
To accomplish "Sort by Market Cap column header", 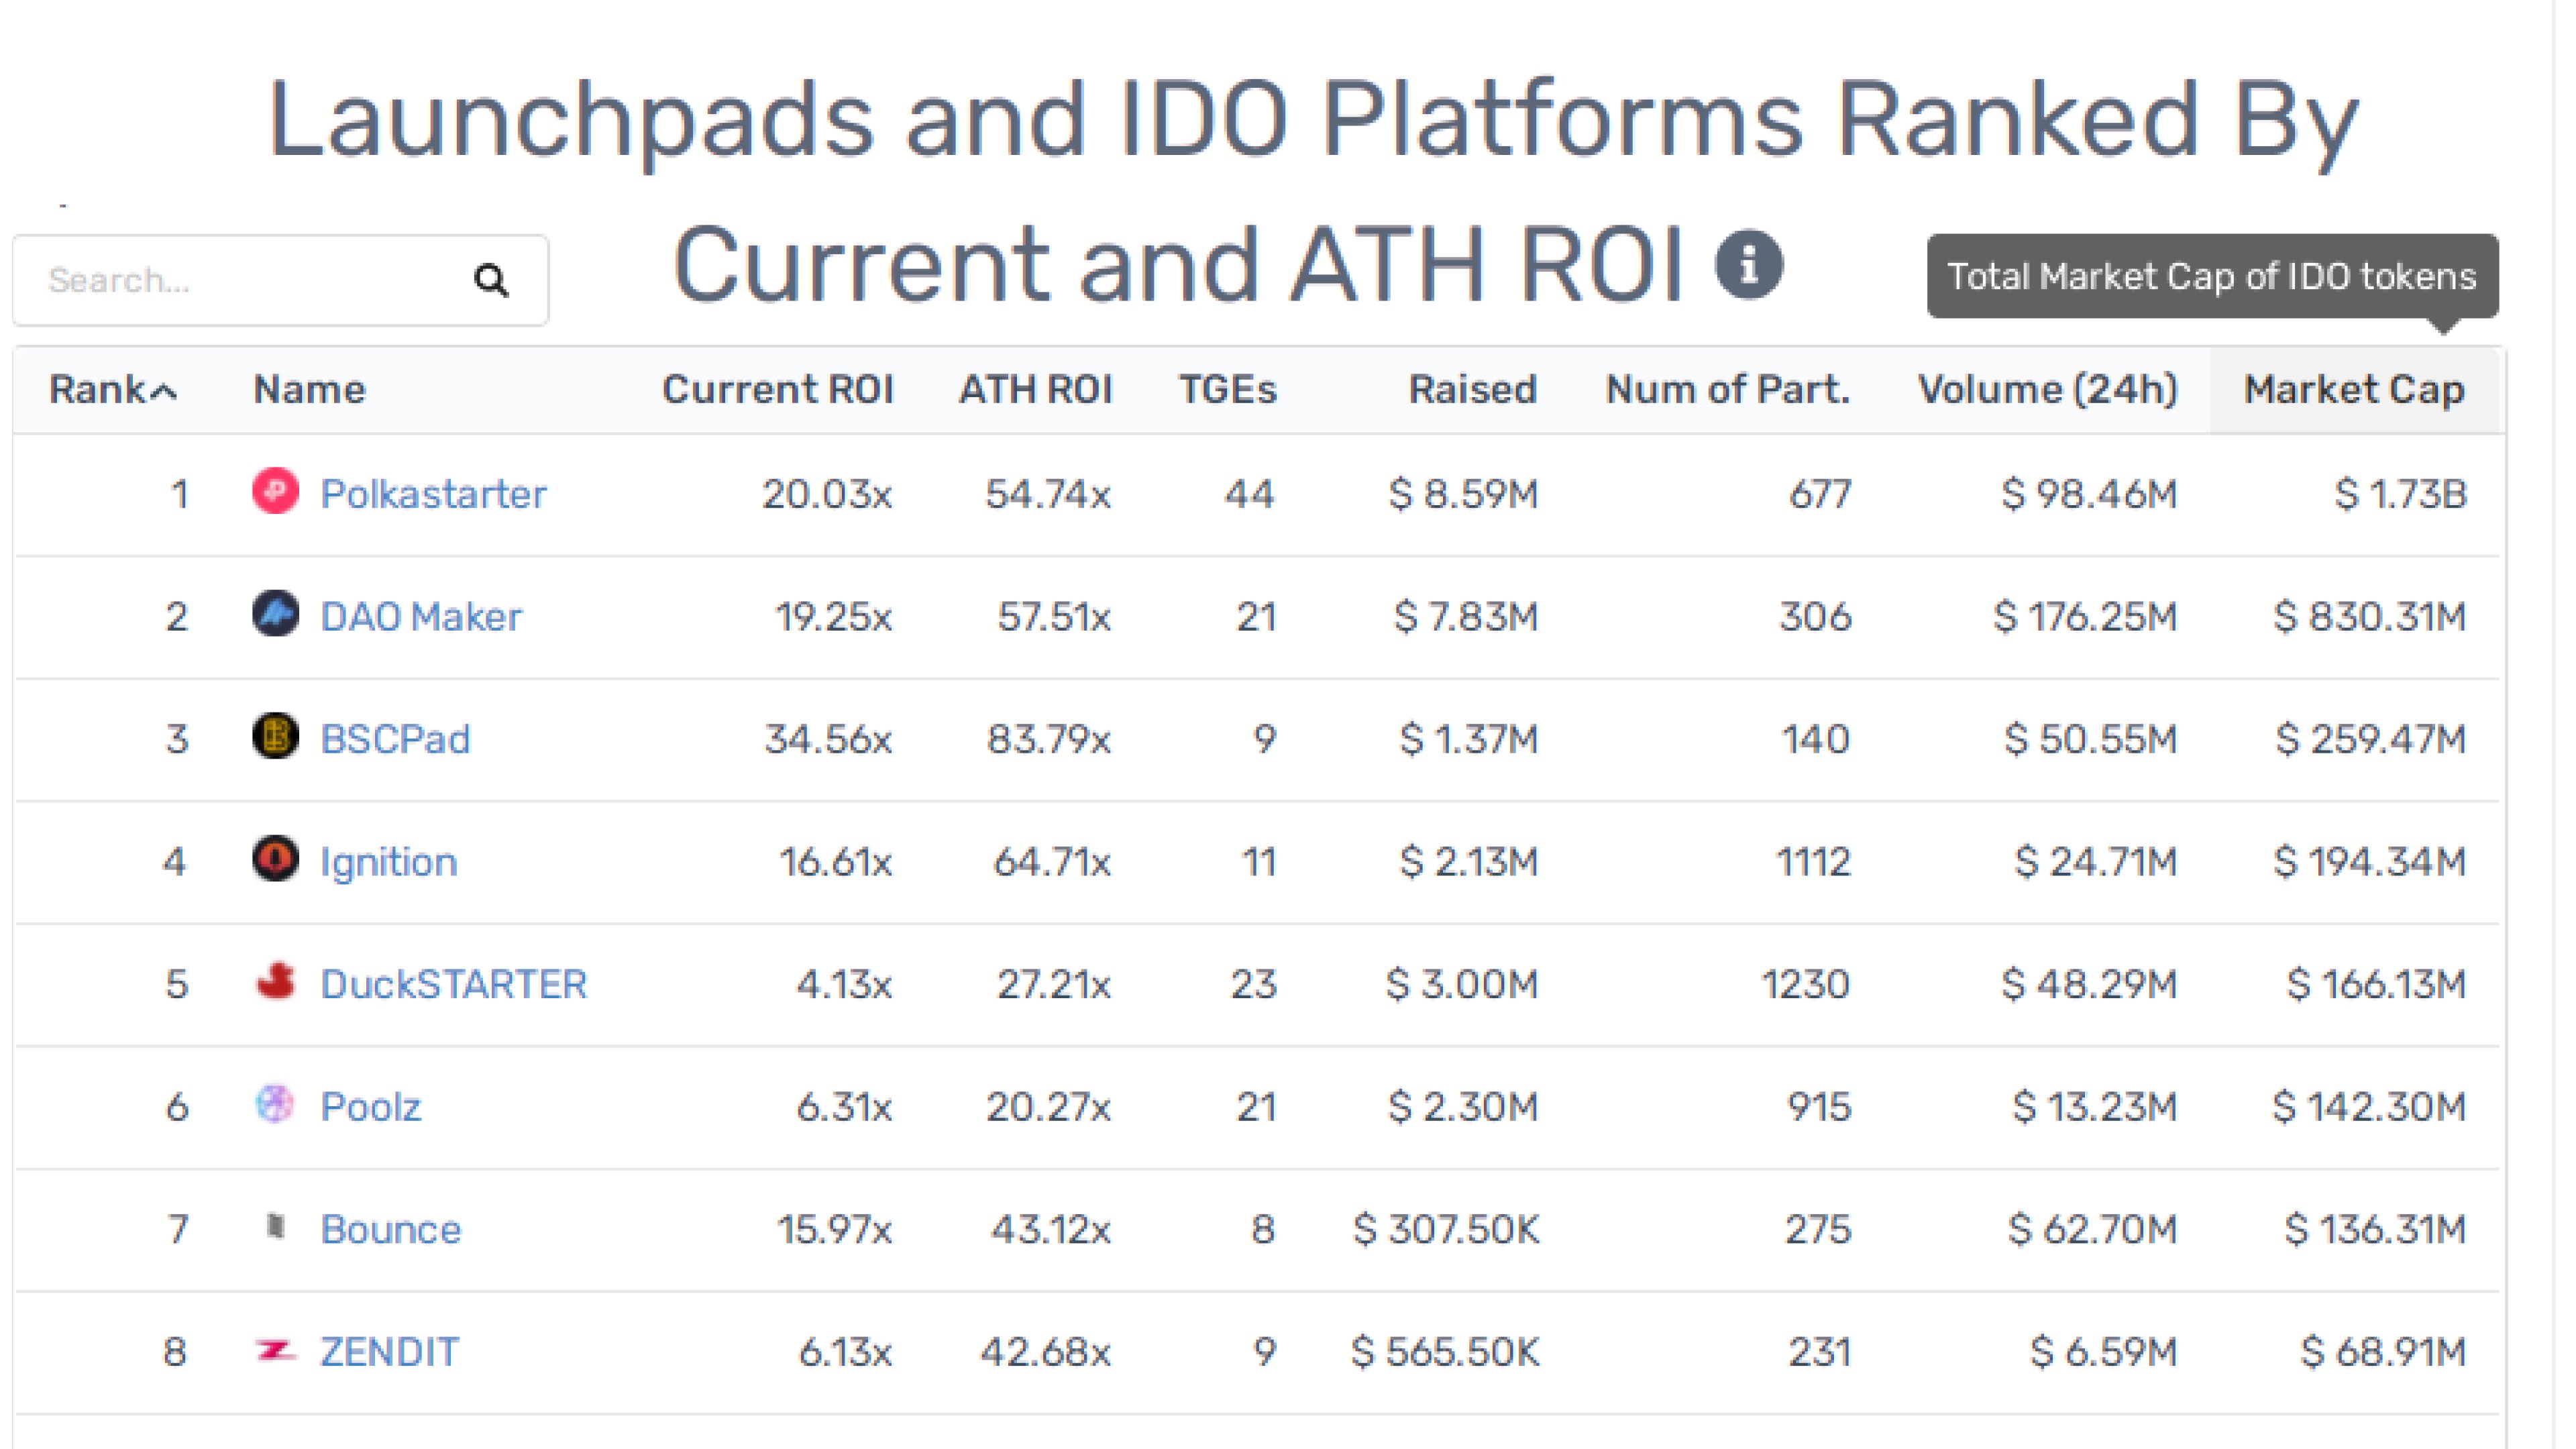I will (x=2354, y=390).
